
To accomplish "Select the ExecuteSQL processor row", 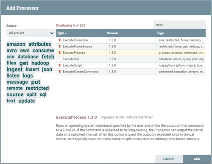I will (x=131, y=59).
